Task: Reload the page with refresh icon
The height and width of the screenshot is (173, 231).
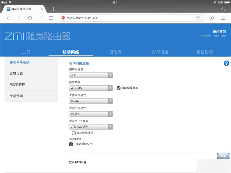Action: (30, 18)
